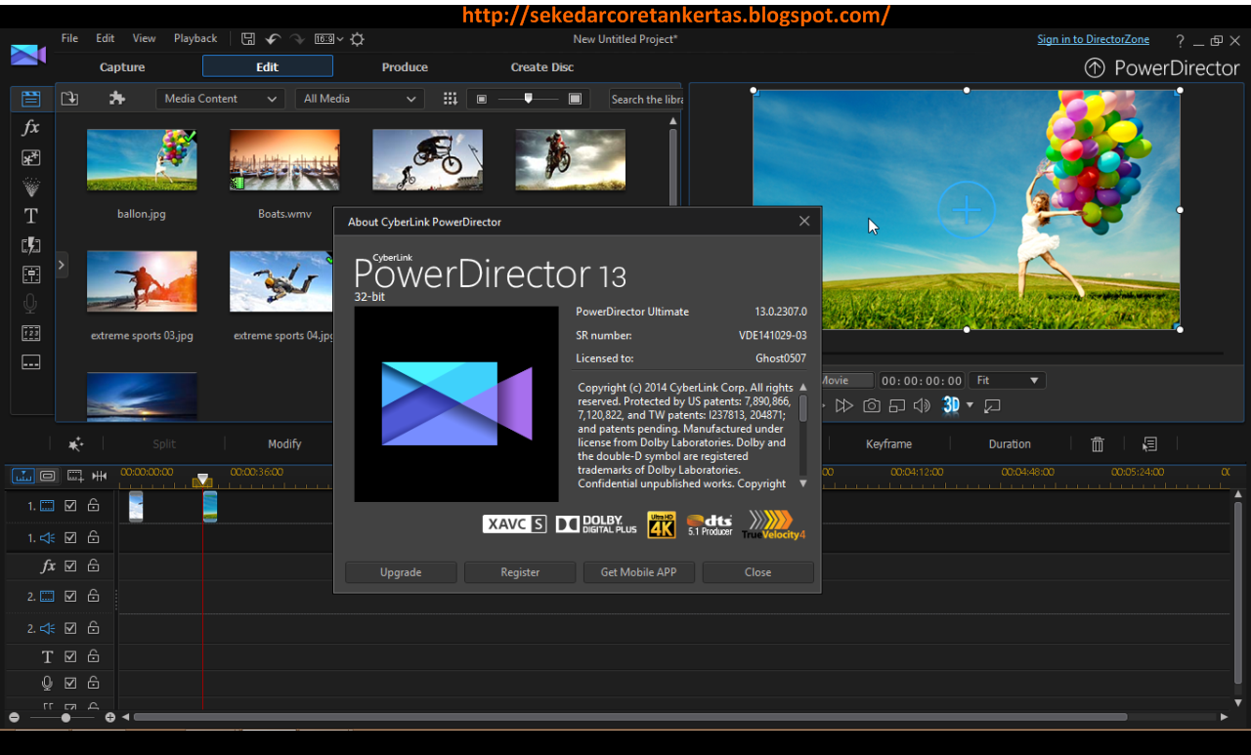1251x755 pixels.
Task: Open the Media Content dropdown
Action: tap(220, 98)
